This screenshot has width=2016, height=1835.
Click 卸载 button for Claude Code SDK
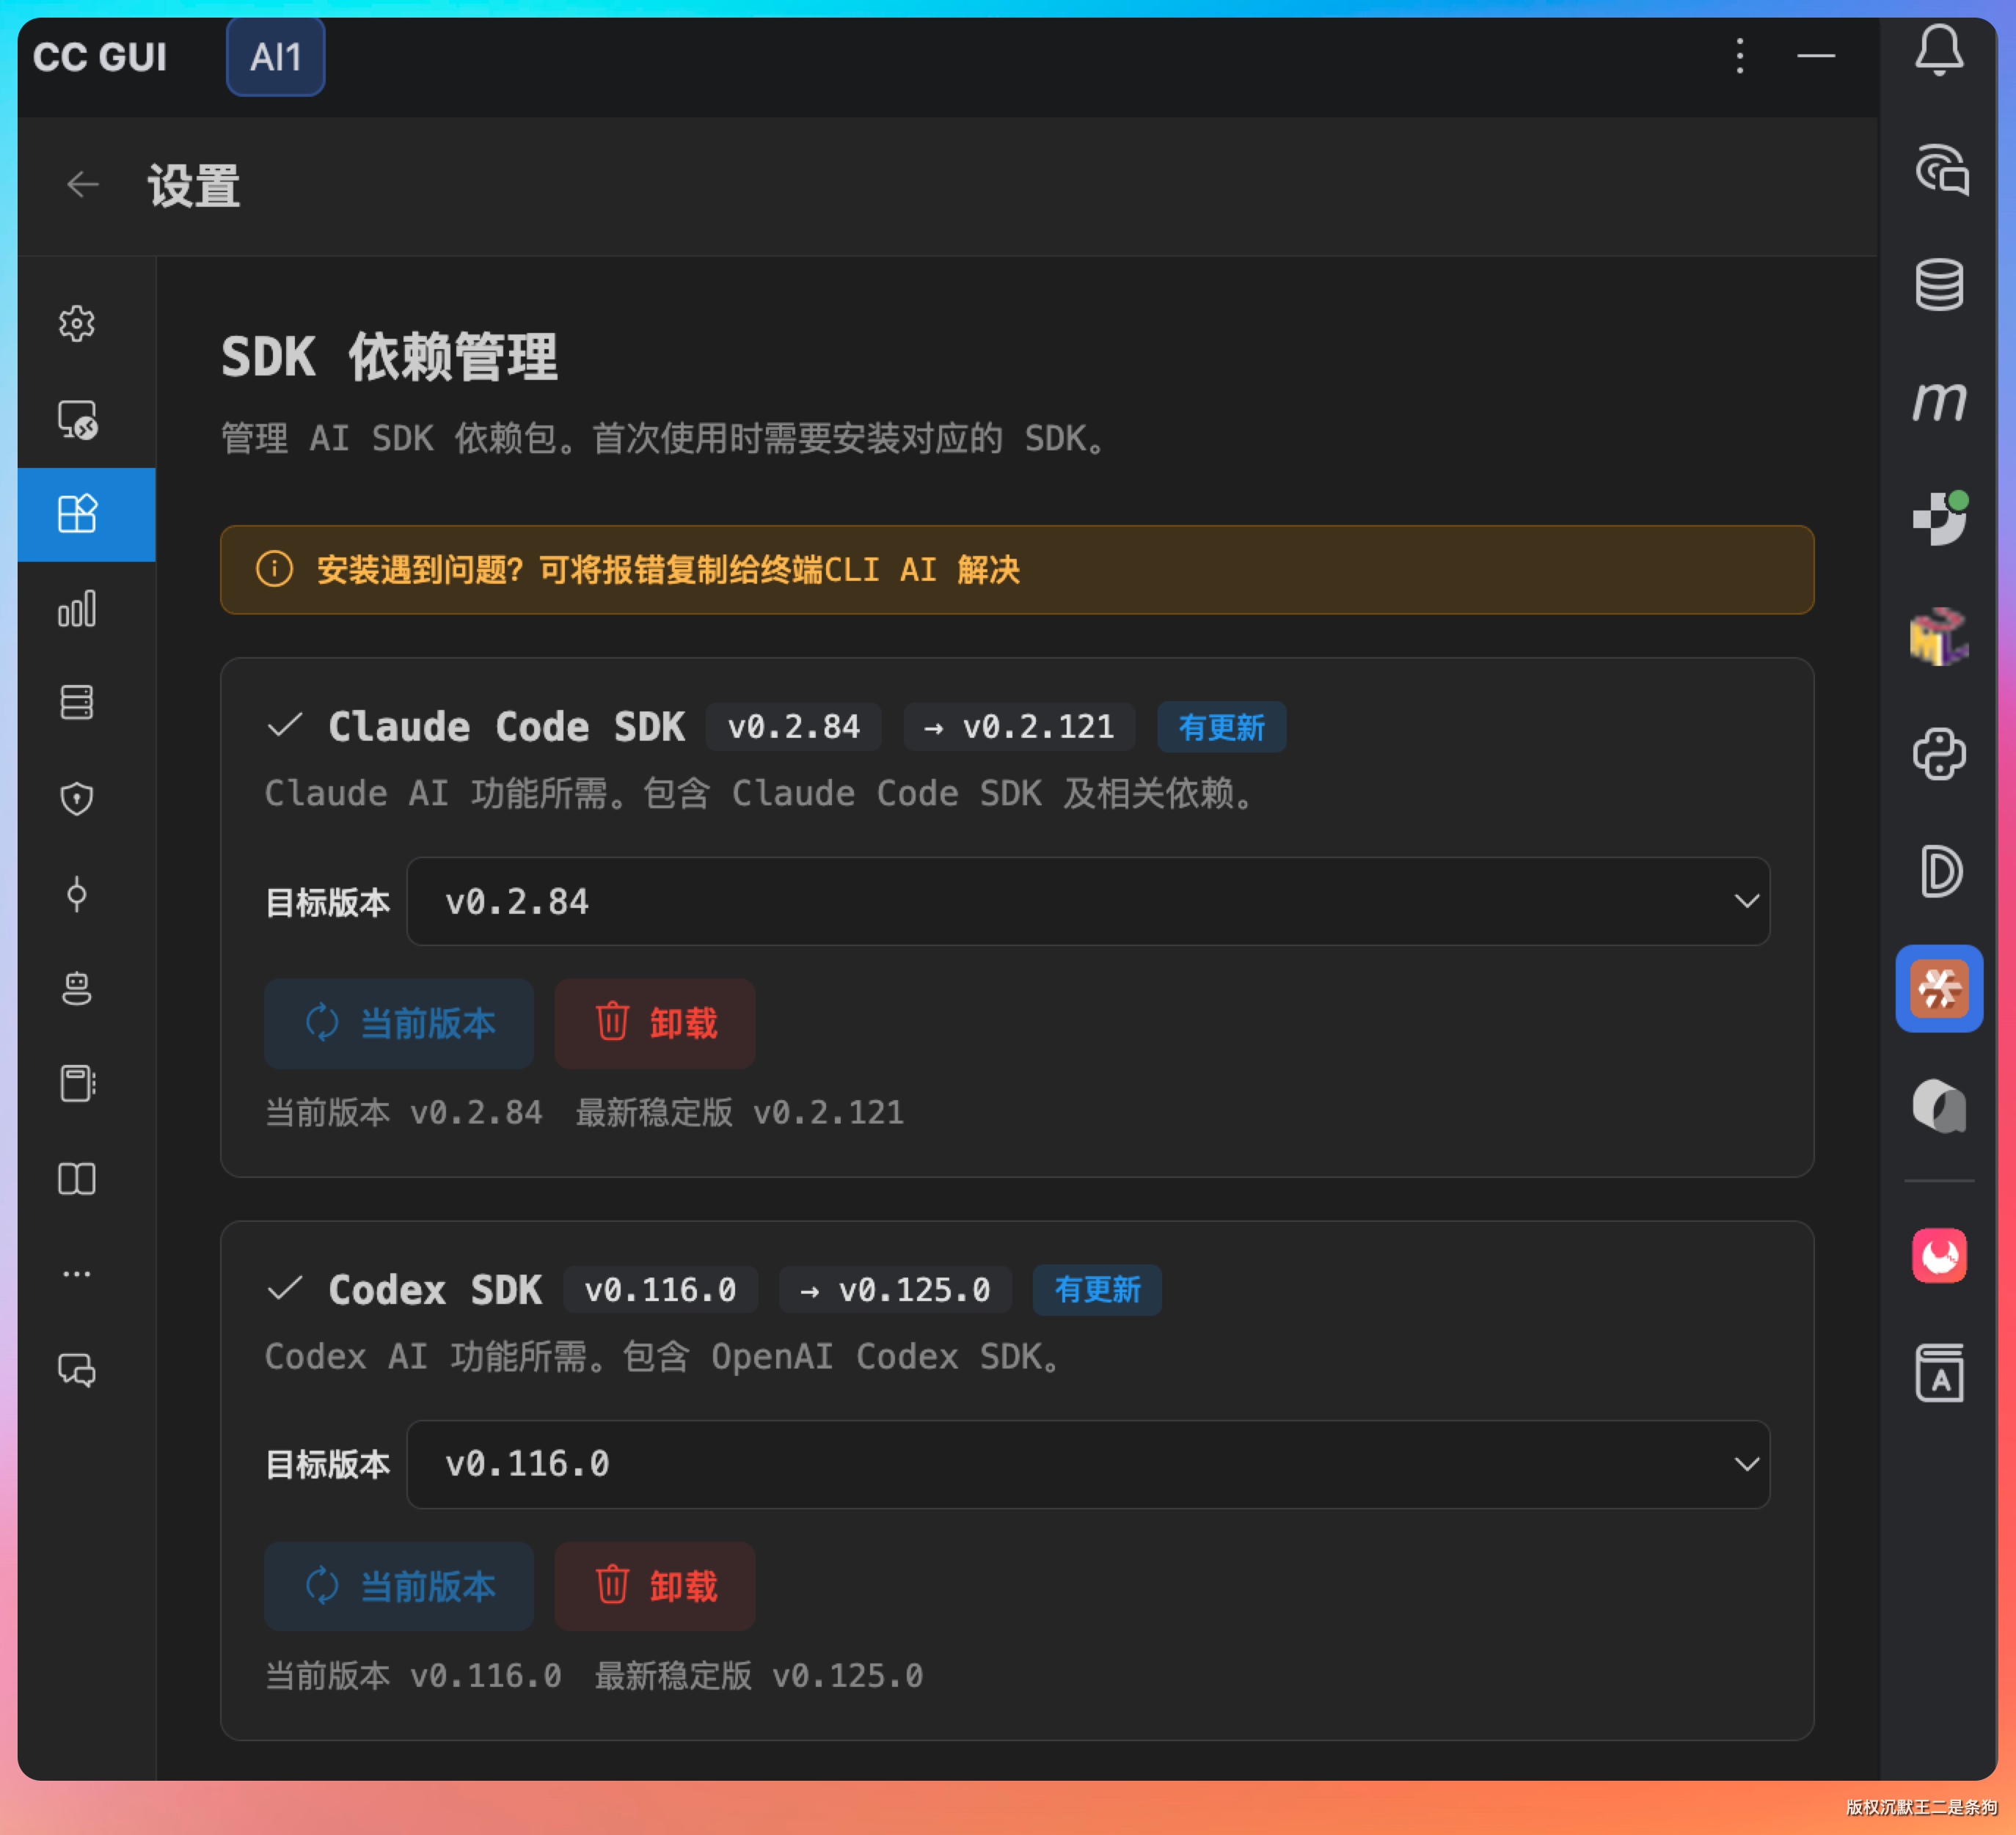[655, 1023]
